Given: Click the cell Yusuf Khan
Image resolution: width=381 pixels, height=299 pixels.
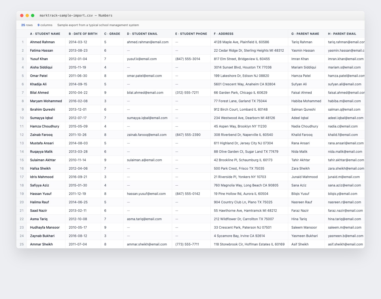Looking at the screenshot, I should click(x=46, y=59).
